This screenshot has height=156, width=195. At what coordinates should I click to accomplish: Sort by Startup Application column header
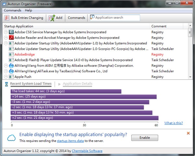(x=76, y=26)
